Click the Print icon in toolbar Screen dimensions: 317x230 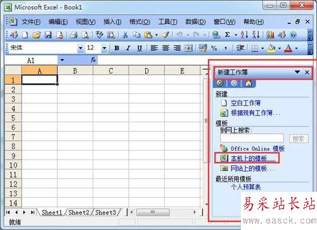point(74,35)
